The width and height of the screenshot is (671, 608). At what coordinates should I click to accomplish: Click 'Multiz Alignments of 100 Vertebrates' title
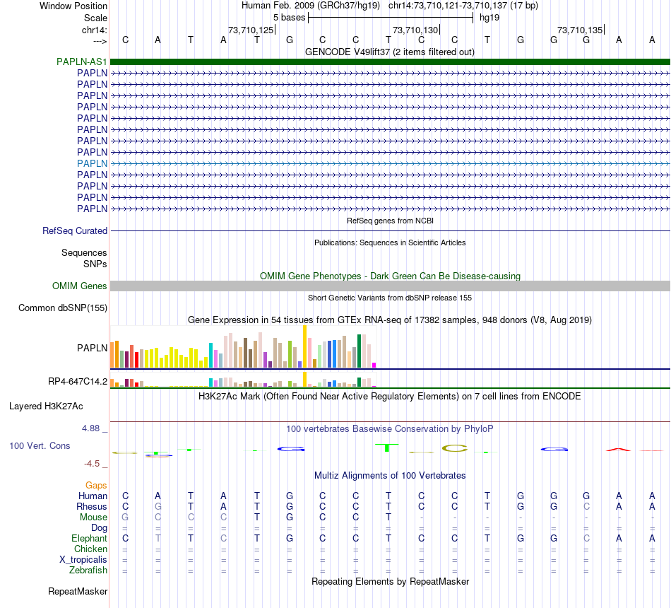point(390,475)
